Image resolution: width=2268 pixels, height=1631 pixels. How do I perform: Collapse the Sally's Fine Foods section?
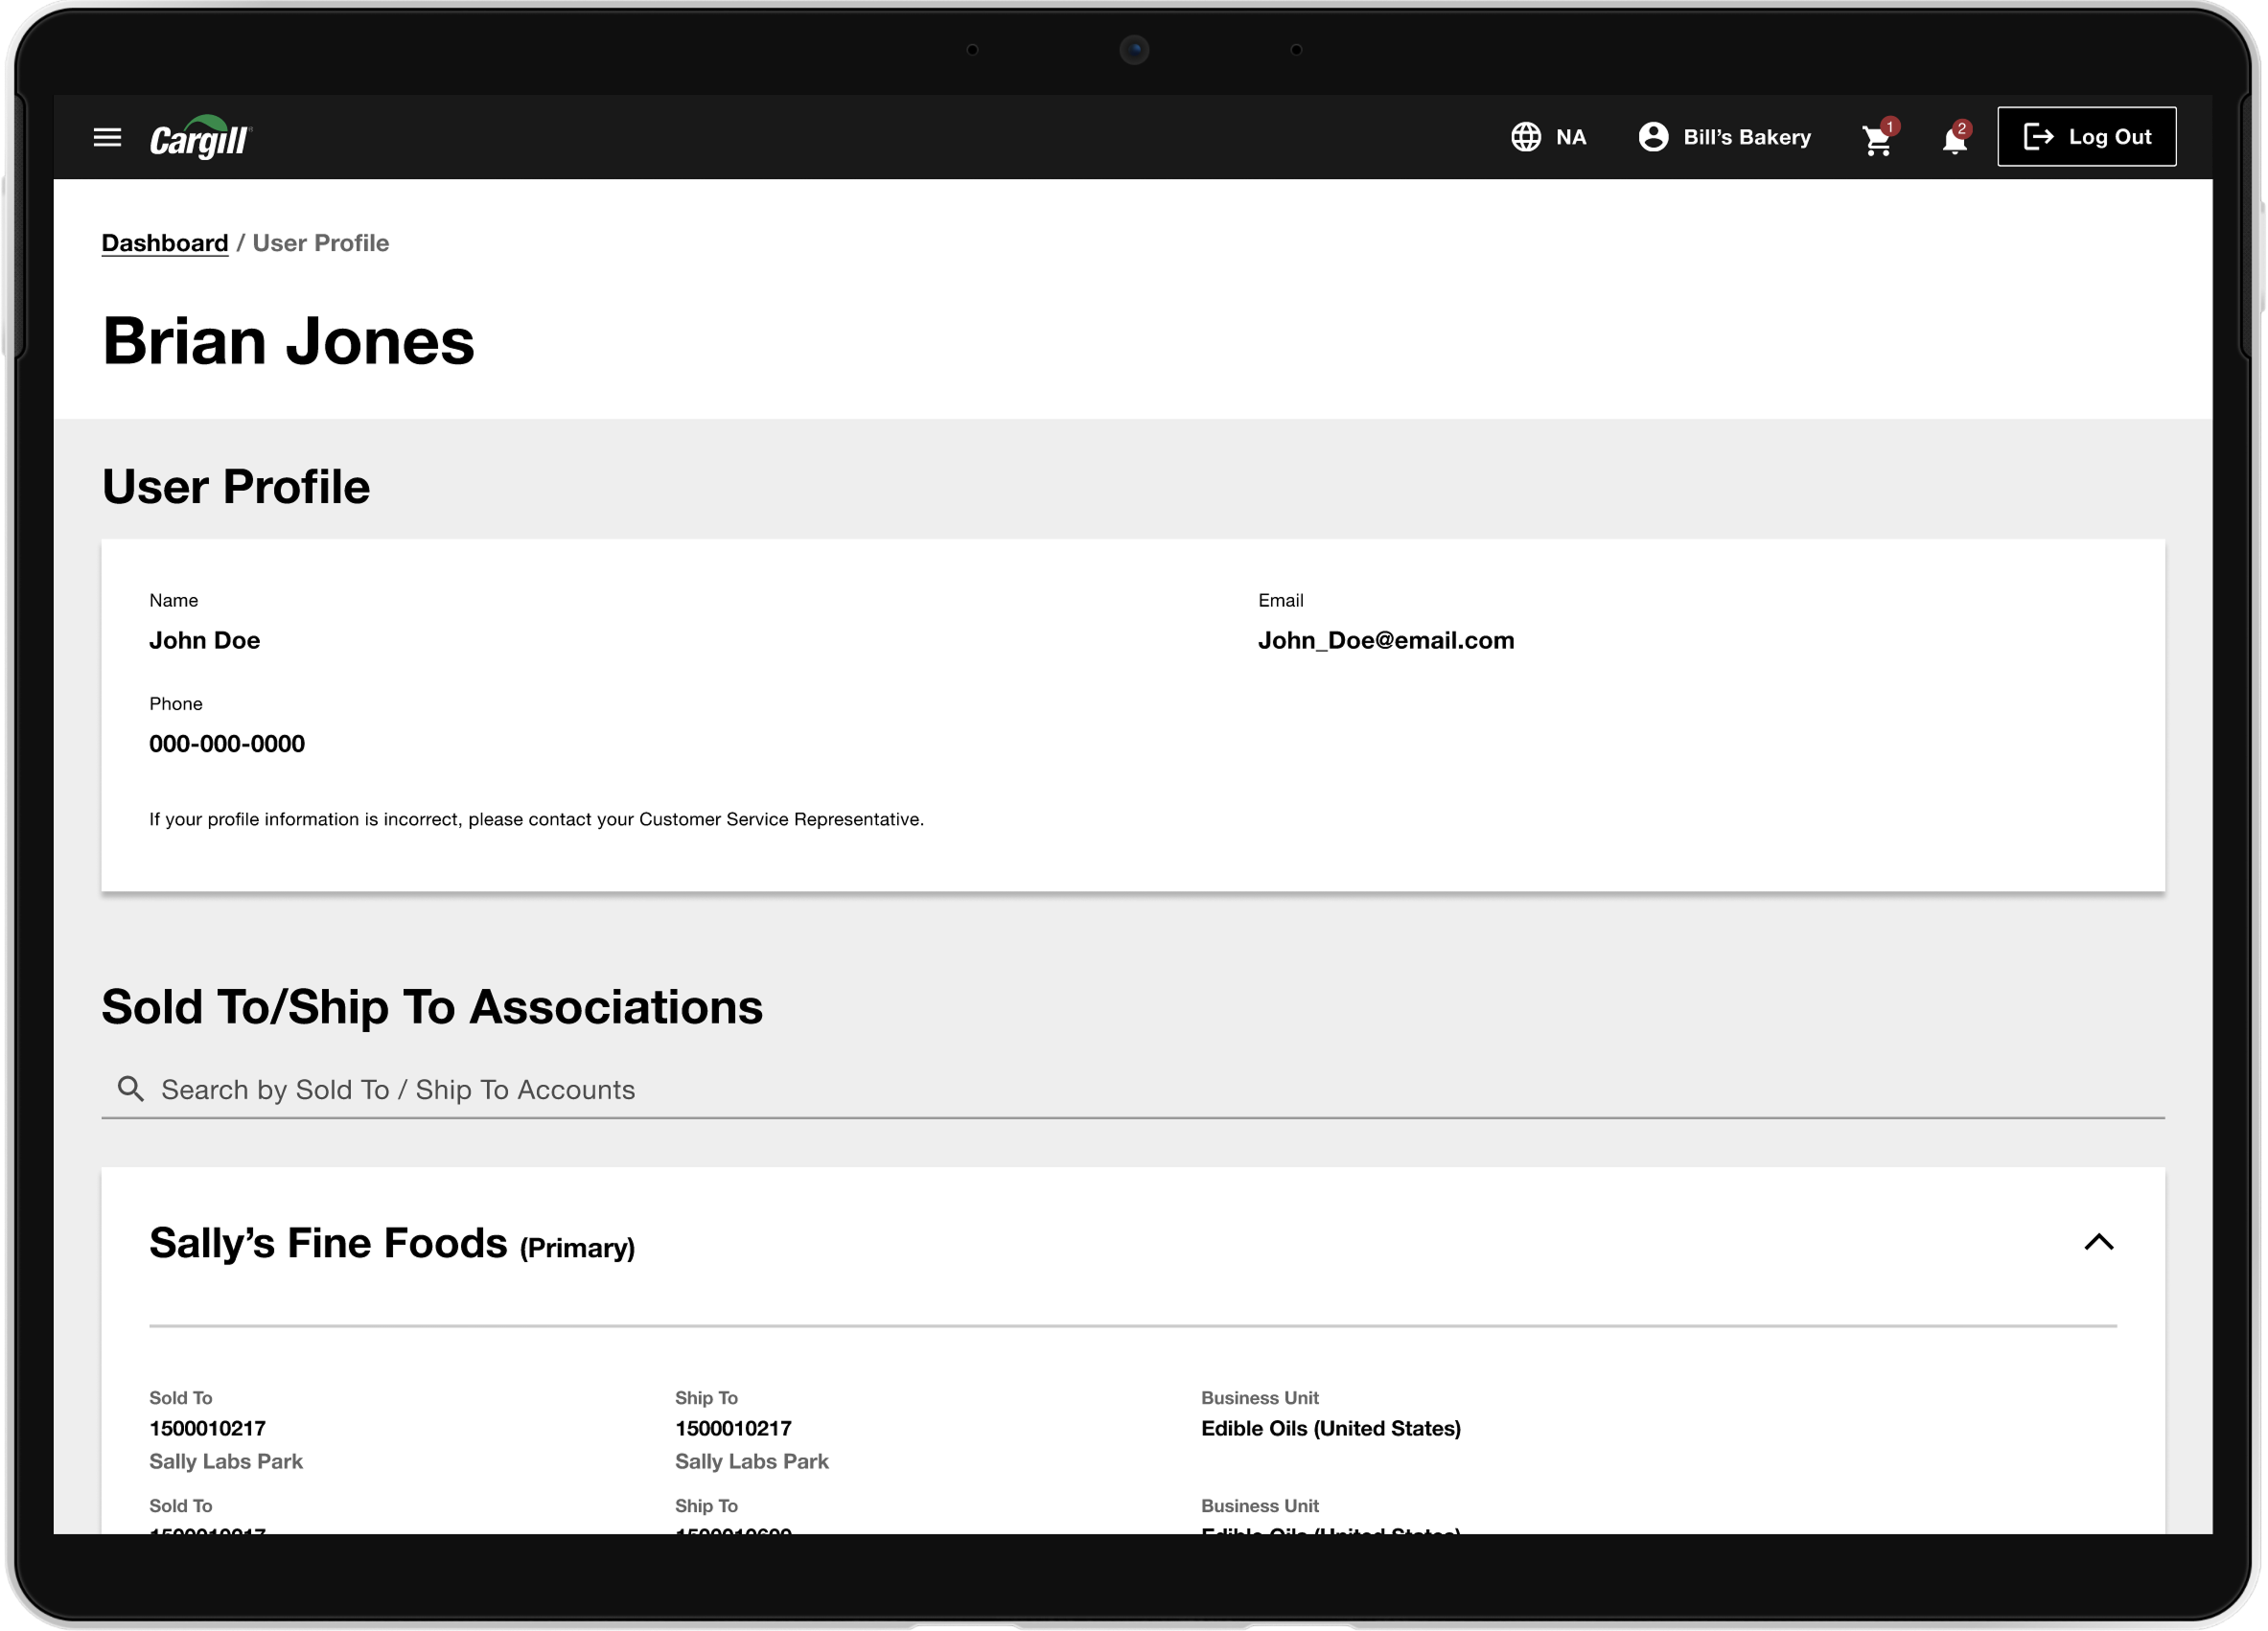tap(2098, 1242)
